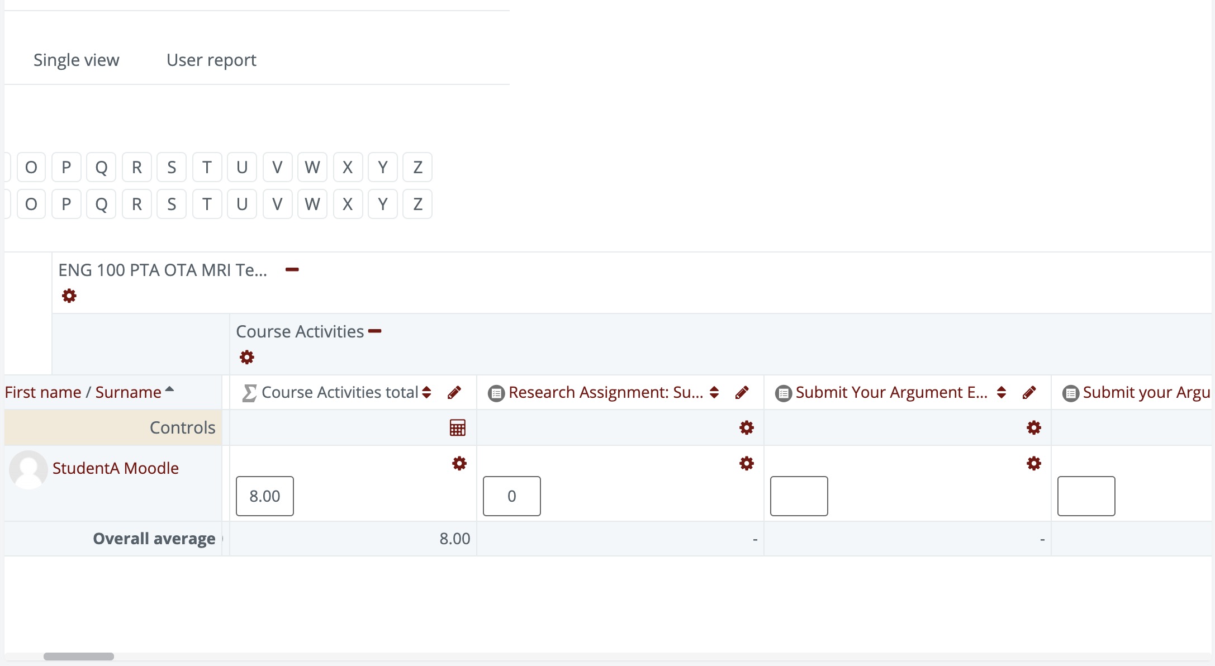Toggle sort arrows on Research Assignment column

pyautogui.click(x=714, y=392)
